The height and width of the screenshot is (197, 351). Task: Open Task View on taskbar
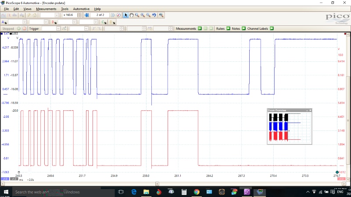[x=121, y=192]
